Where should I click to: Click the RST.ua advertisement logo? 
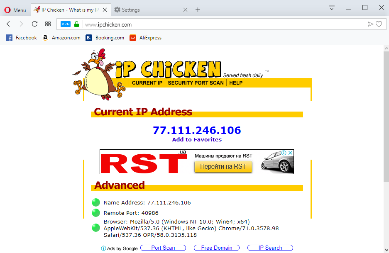[143, 162]
